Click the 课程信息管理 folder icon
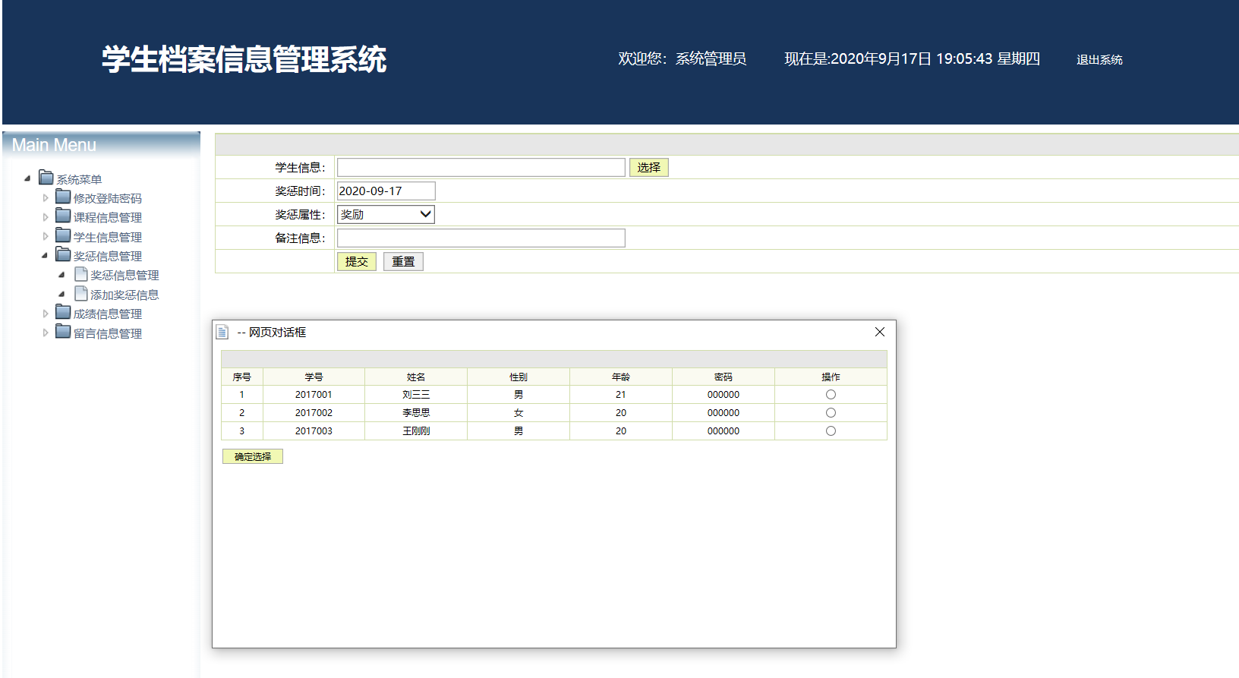Screen dimensions: 1239x678 63,216
